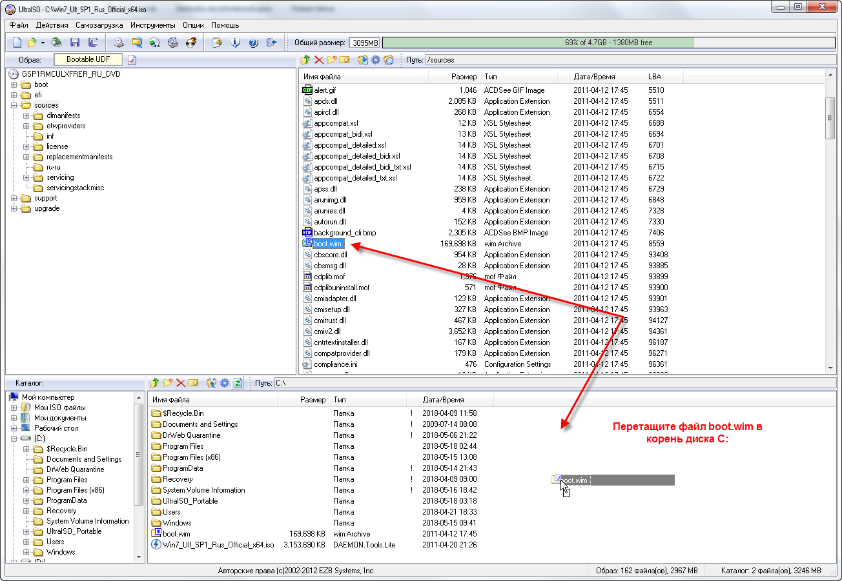
Task: Click the upper file list vertical scrollbar
Action: (830, 221)
